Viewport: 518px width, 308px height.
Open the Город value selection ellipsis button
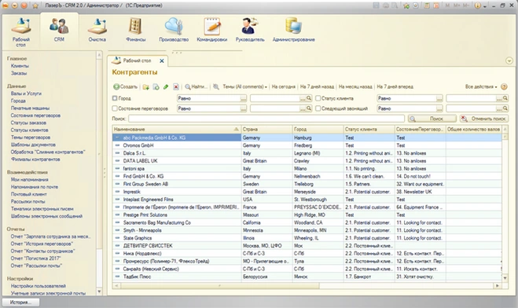(x=303, y=98)
